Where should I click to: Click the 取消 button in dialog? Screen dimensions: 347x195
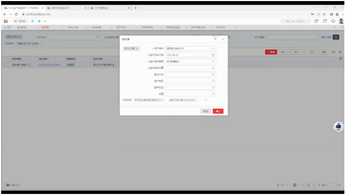tap(206, 111)
